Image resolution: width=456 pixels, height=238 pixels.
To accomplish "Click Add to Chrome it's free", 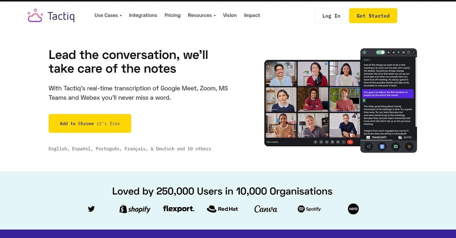I will [x=90, y=123].
